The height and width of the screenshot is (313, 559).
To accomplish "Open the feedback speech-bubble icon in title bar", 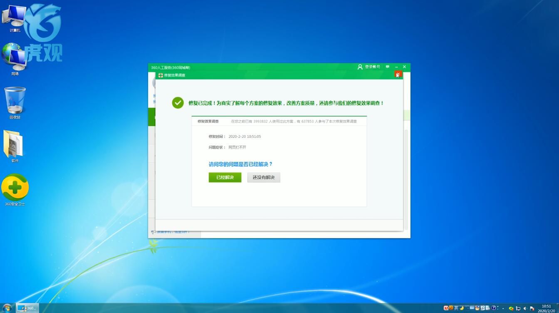I will (x=388, y=67).
